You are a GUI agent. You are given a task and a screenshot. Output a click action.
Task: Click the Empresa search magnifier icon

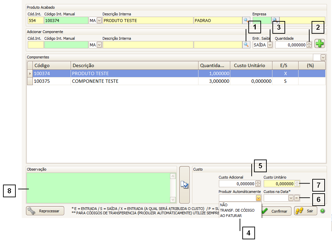[275, 21]
